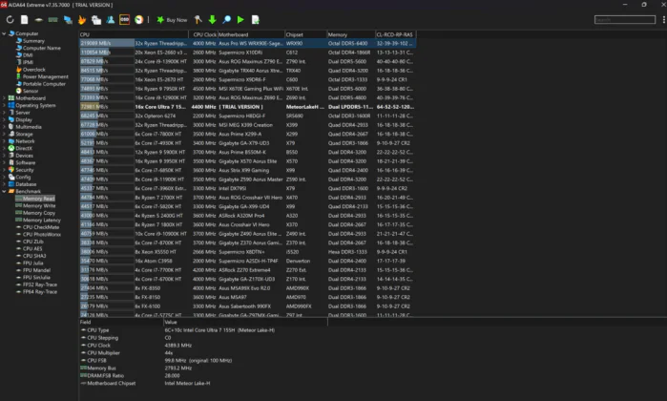The height and width of the screenshot is (401, 667).
Task: Select the DirectX tree item
Action: point(24,149)
